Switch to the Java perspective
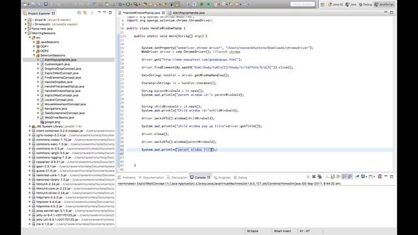Image resolution: width=418 pixels, height=235 pixels. point(351,5)
